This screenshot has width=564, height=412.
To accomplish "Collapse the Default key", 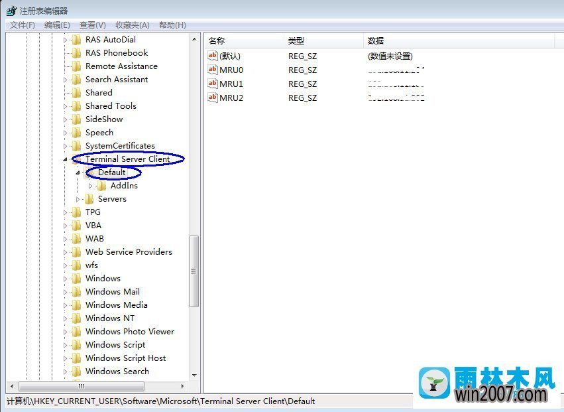I will point(78,173).
